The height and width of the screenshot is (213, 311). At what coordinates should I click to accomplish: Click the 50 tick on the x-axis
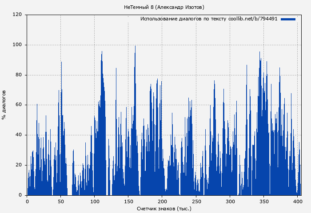coord(61,201)
